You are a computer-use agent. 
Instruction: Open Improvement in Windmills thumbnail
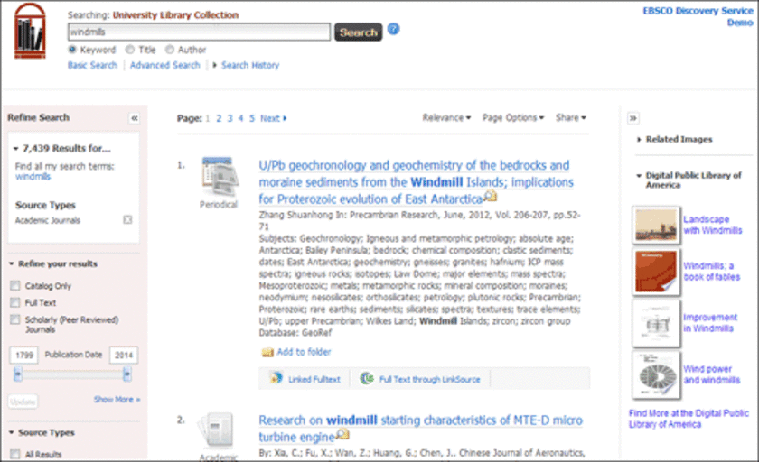coord(656,323)
